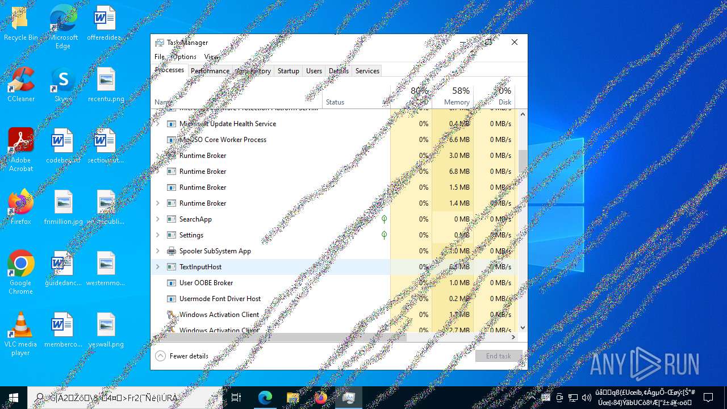Open Task View from the taskbar
727x409 pixels.
click(236, 398)
